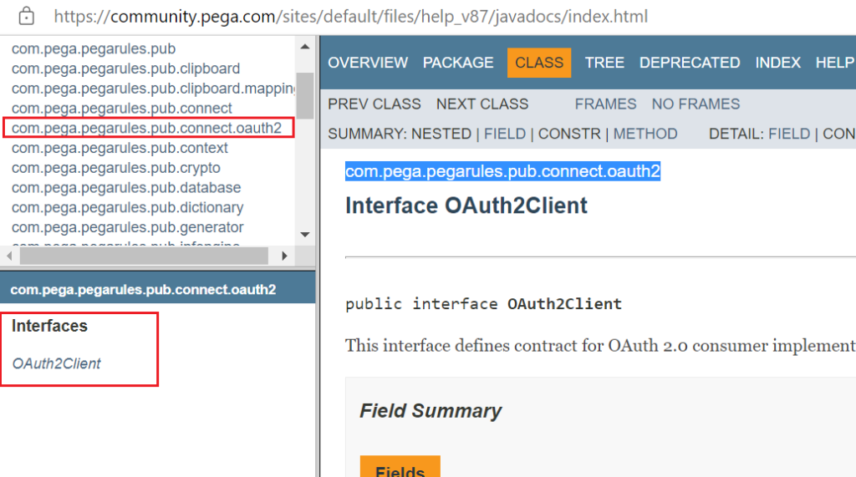Viewport: 856px width, 477px height.
Task: Click the orange Fields tab
Action: tap(400, 467)
